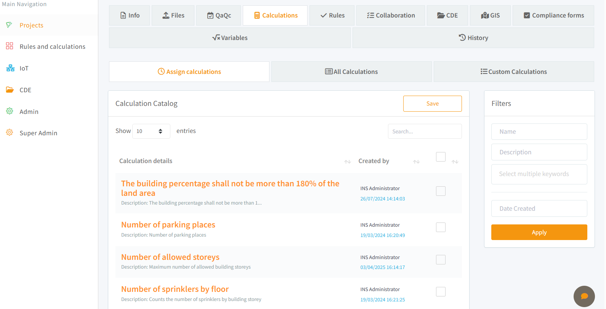Open the GIS tab
This screenshot has width=606, height=309.
490,15
